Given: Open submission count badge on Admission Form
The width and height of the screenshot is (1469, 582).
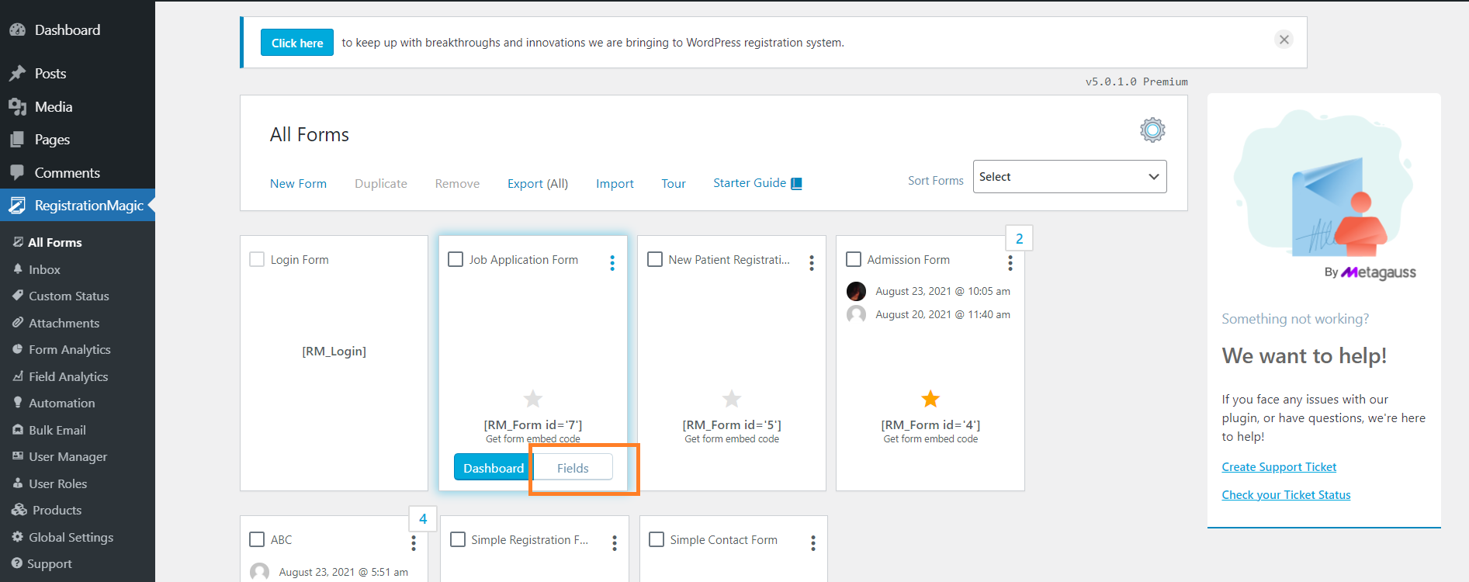Looking at the screenshot, I should click(1019, 239).
